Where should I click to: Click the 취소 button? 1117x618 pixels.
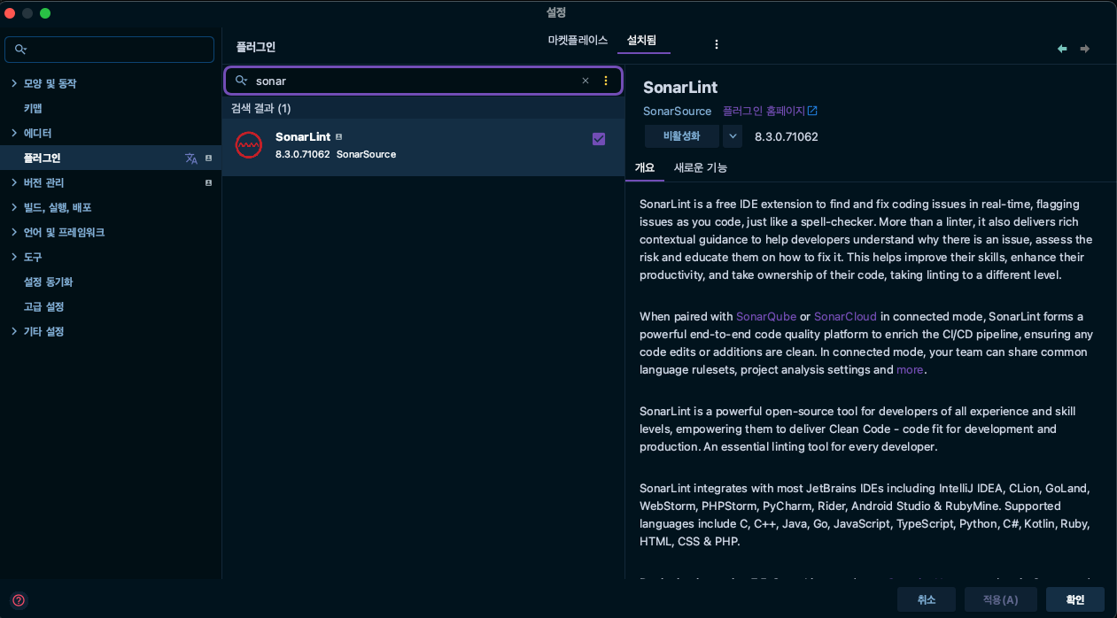pyautogui.click(x=926, y=599)
